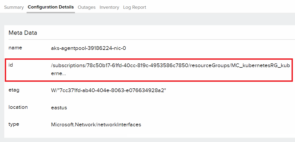The image size is (295, 142).
Task: Select the aks-agentpool-39186224-nic-0 name value
Action: click(x=88, y=48)
